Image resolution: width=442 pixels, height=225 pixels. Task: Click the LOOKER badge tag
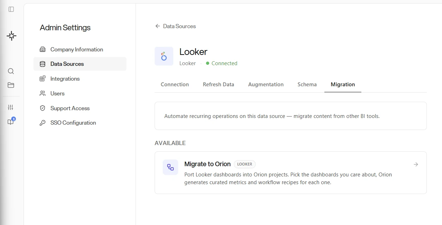245,164
